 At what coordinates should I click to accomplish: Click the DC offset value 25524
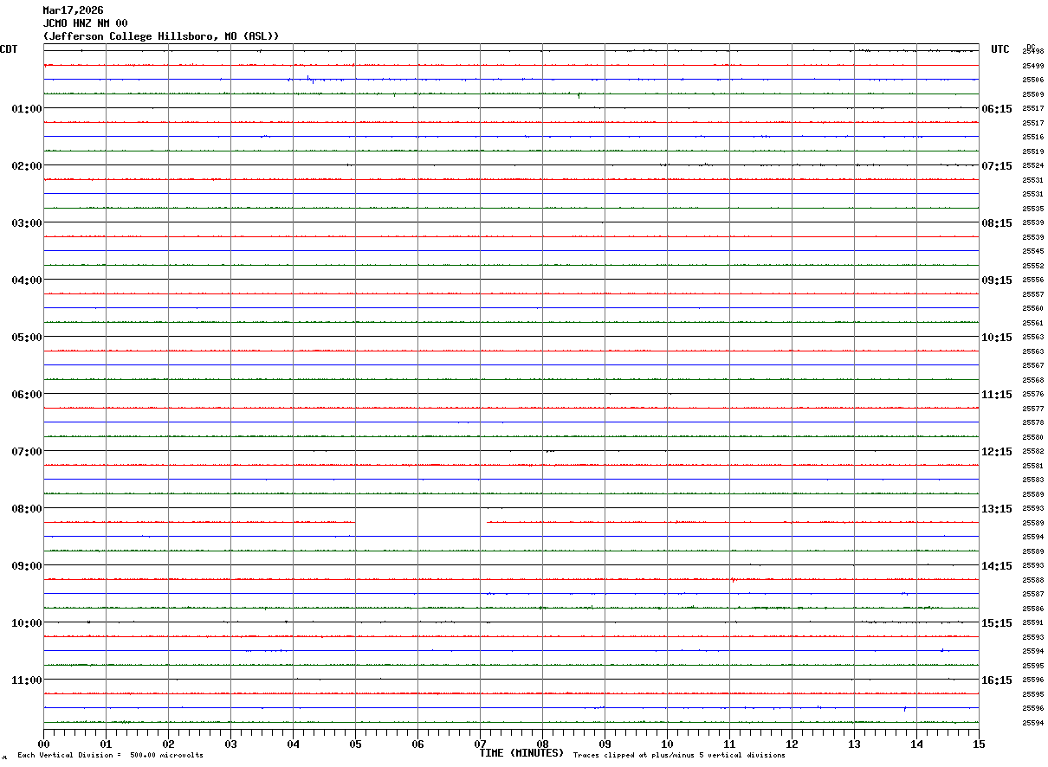click(x=1033, y=165)
